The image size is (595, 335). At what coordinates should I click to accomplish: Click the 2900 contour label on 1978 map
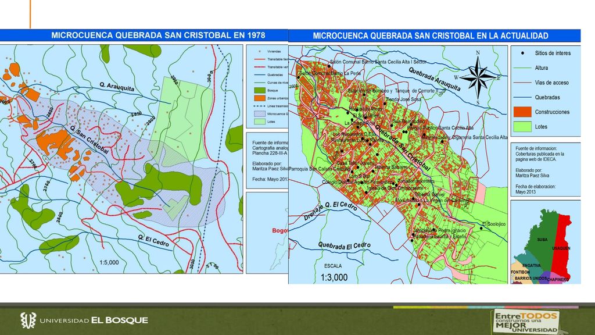[150, 120]
